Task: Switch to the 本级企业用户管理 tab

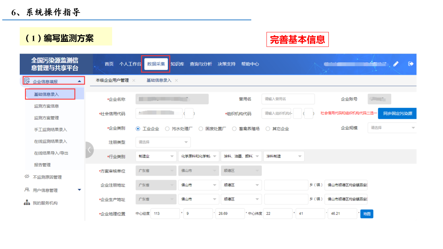Action: [x=112, y=80]
